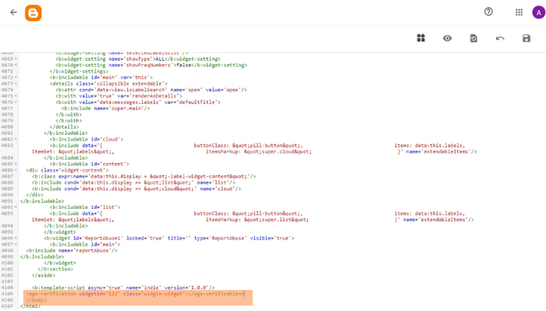The image size is (546, 311).
Task: Click line number 4100 in gutter
Action: click(7, 263)
